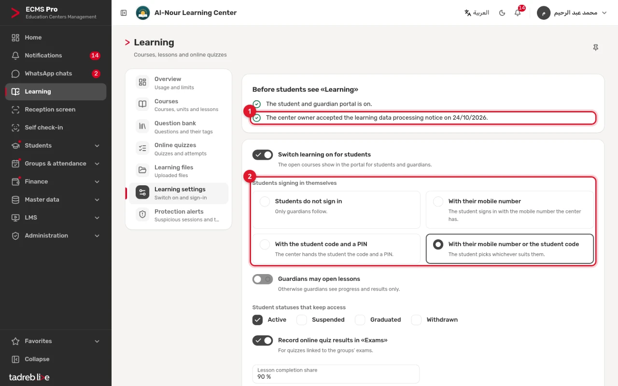Expand Groups & attendance menu
Image resolution: width=618 pixels, height=386 pixels.
pyautogui.click(x=56, y=164)
